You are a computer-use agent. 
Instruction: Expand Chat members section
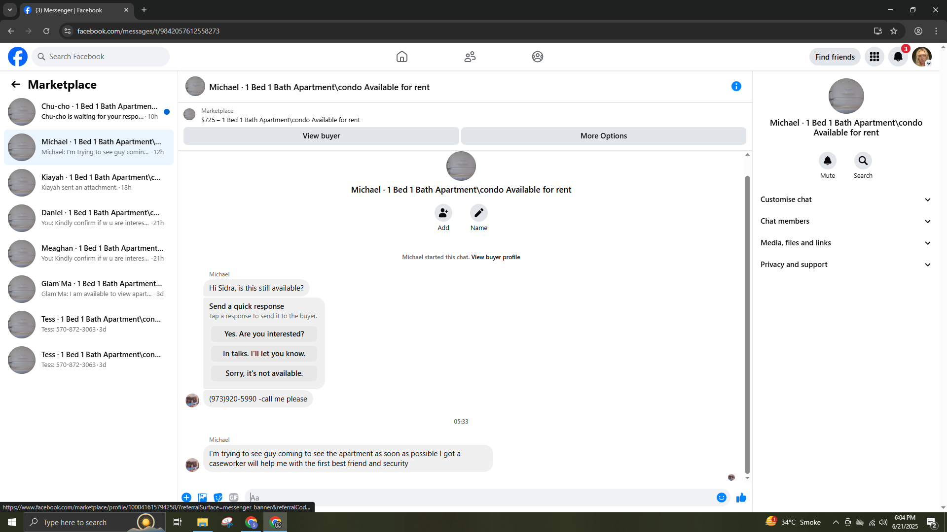point(845,221)
